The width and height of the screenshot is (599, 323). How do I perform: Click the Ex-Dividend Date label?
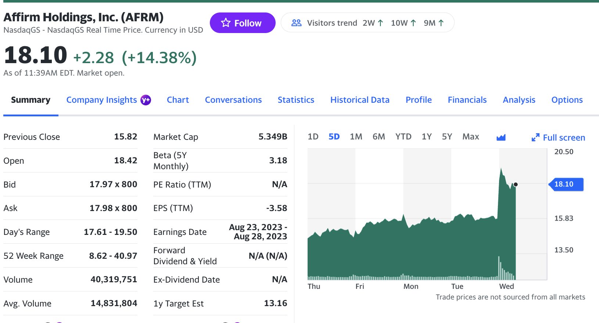click(x=186, y=280)
